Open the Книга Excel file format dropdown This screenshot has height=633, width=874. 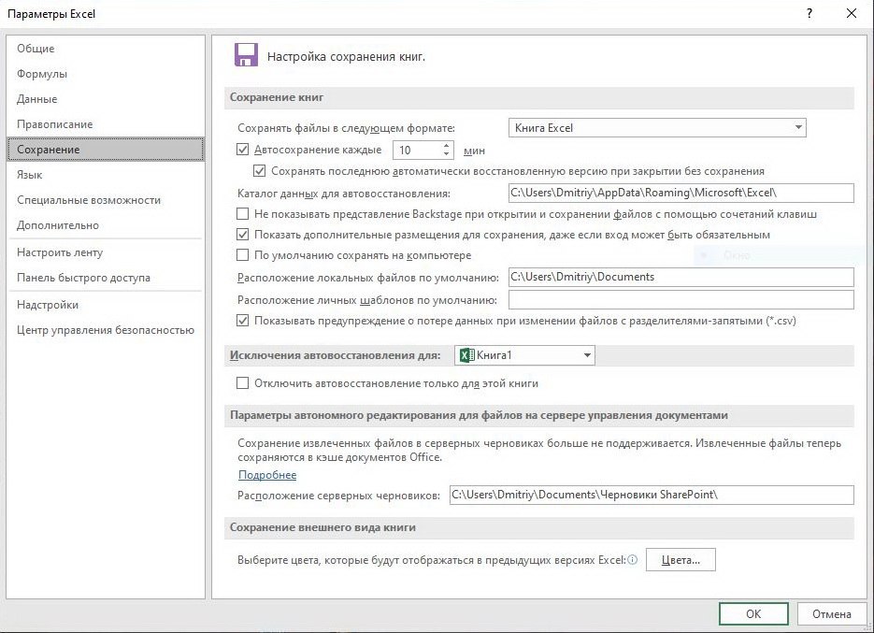click(x=657, y=128)
